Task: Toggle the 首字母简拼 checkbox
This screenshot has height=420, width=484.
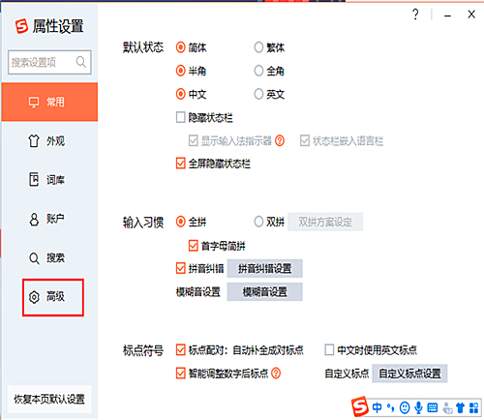Action: pos(193,246)
